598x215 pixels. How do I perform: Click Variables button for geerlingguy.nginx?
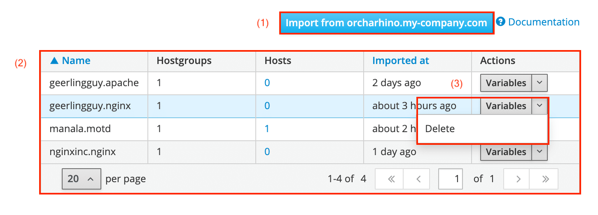point(506,106)
